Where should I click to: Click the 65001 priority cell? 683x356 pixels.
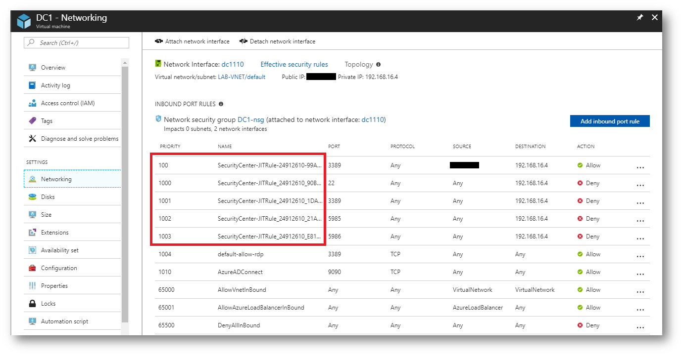(x=167, y=308)
